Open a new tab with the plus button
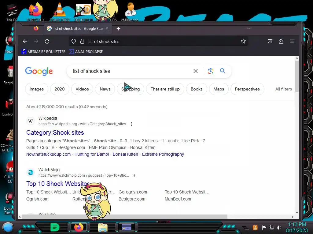 tap(118, 29)
